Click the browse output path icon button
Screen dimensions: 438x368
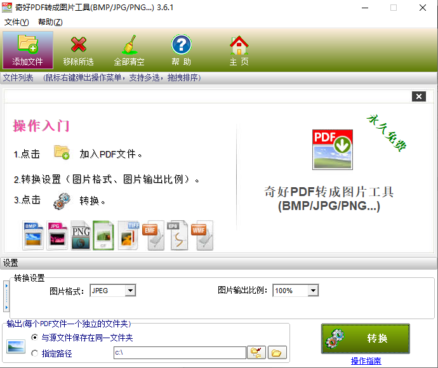[x=256, y=353]
